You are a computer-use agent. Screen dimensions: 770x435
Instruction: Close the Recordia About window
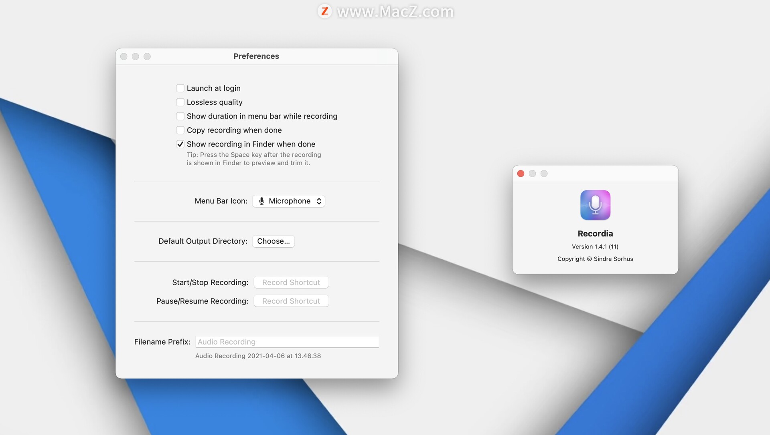[521, 174]
